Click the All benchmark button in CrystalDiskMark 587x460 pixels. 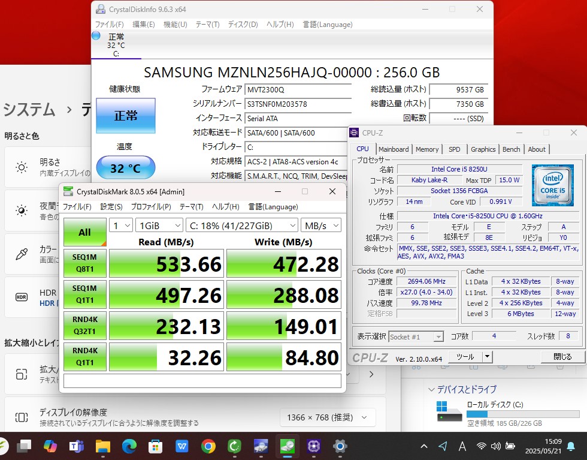coord(84,232)
